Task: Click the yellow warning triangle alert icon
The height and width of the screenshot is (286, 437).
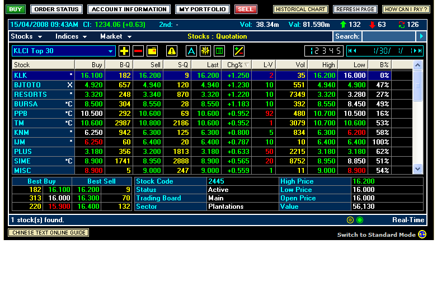Action: [172, 51]
